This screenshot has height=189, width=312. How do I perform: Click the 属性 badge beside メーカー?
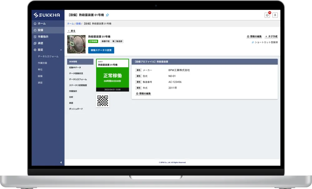139,70
